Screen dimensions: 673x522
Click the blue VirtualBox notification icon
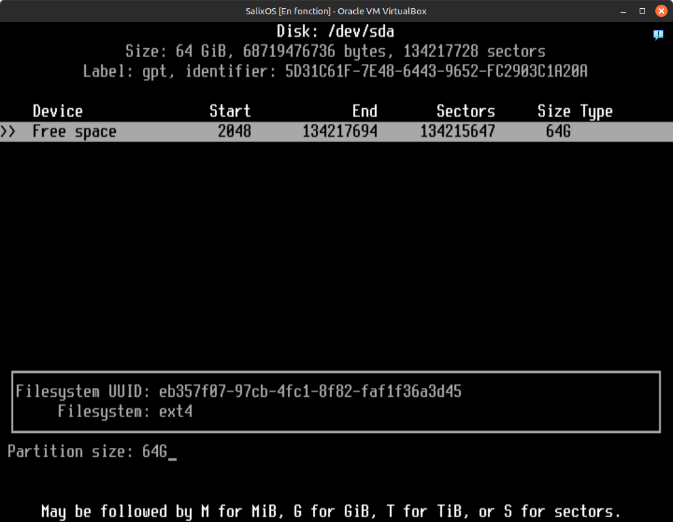point(658,35)
